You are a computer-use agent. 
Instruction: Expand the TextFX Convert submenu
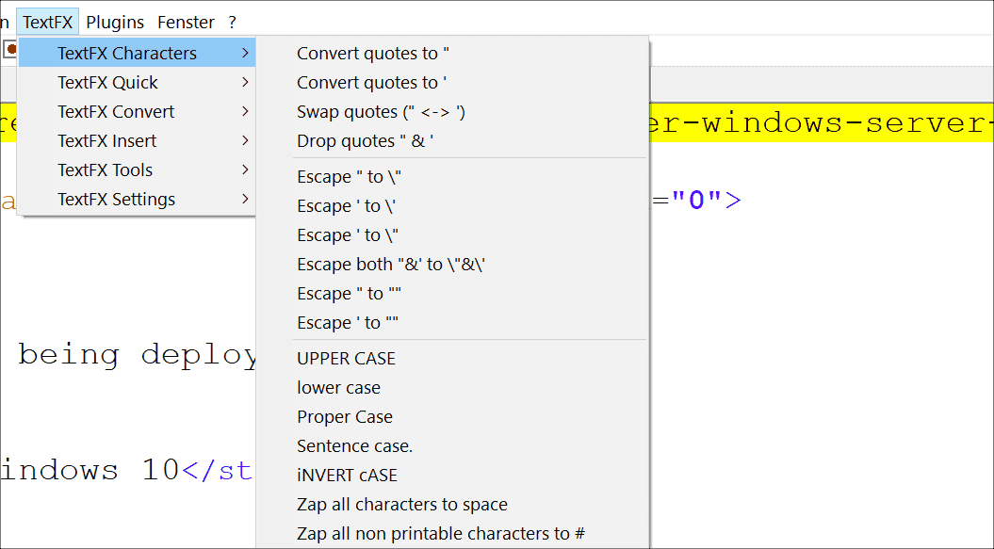click(116, 111)
